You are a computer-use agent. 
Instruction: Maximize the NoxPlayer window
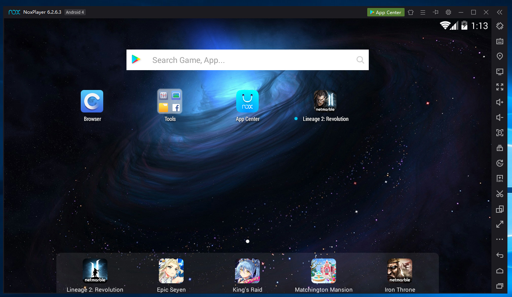click(474, 12)
